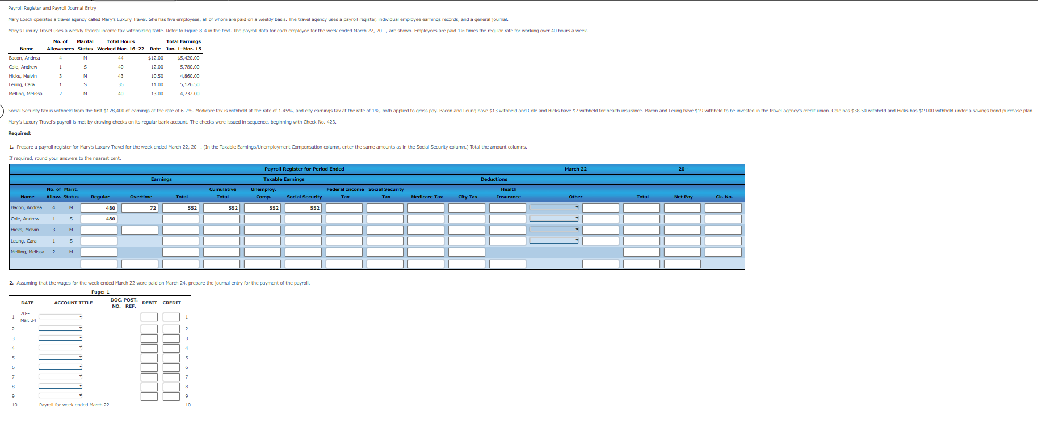Click Bacon's Unemploy. Comp. field

coord(262,208)
